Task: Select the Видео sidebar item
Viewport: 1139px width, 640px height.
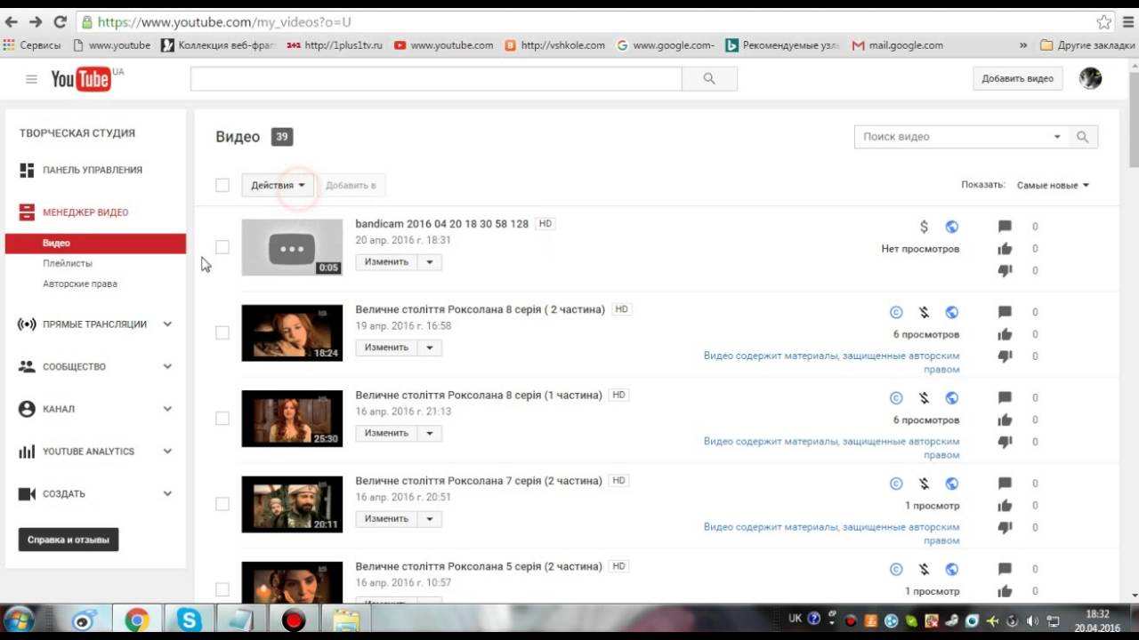Action: pos(96,243)
